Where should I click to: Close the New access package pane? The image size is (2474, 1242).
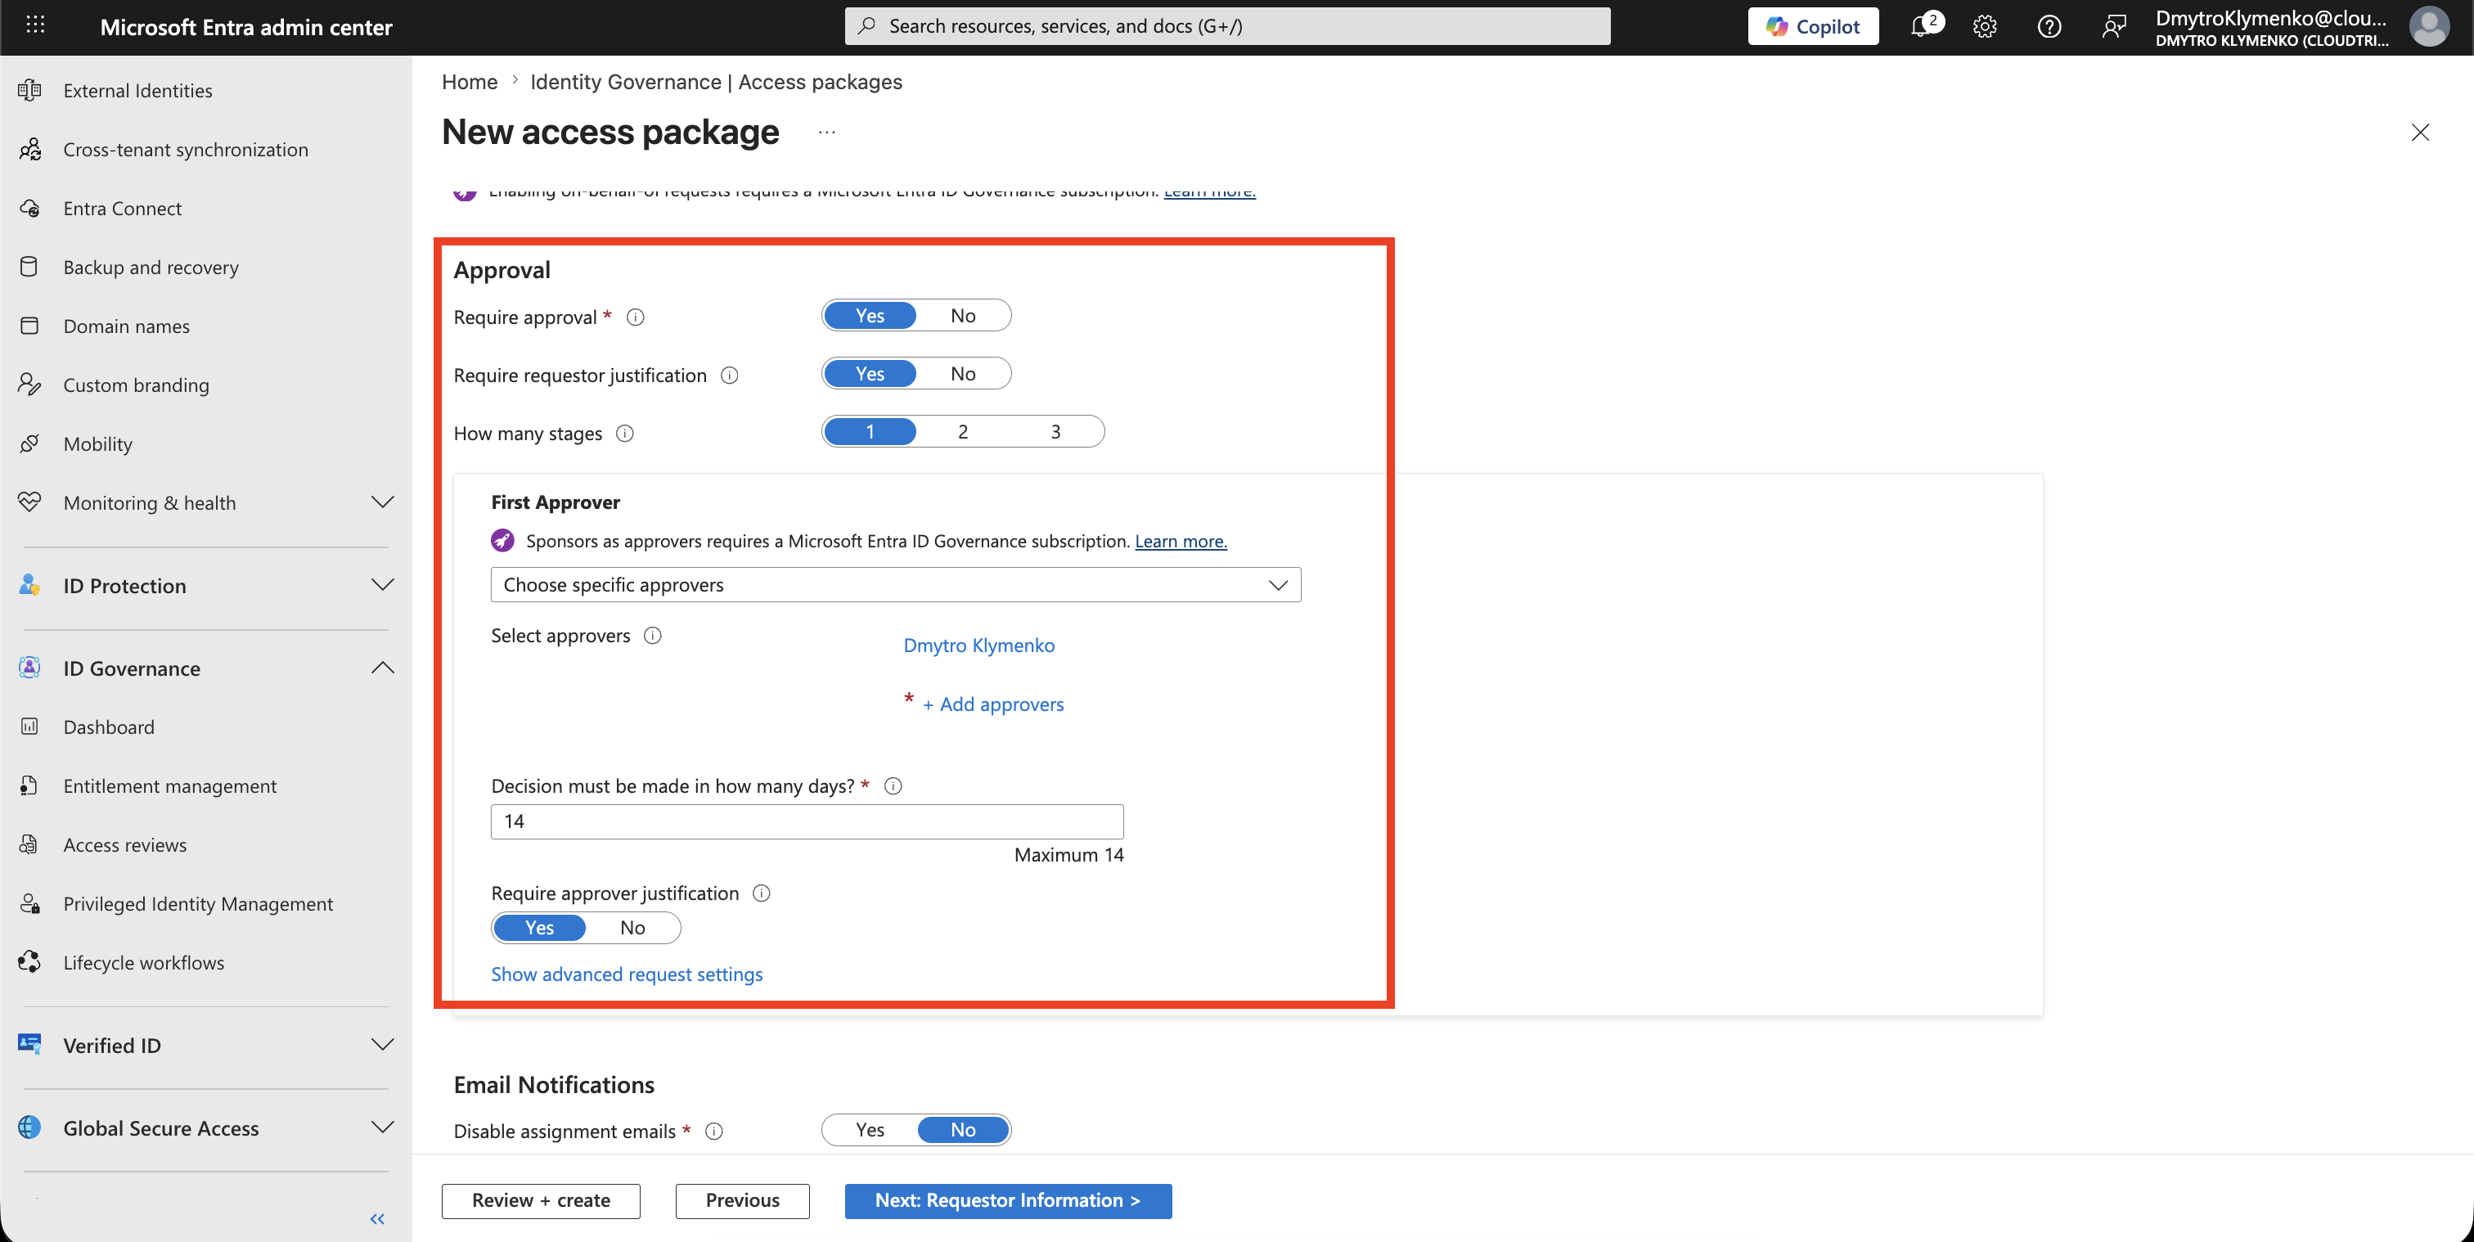2420,132
